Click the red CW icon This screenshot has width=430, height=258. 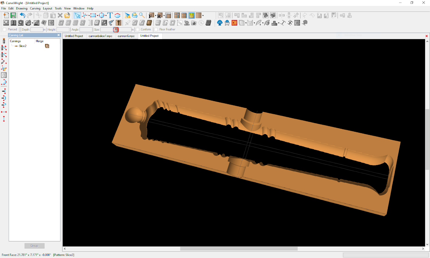(234, 23)
